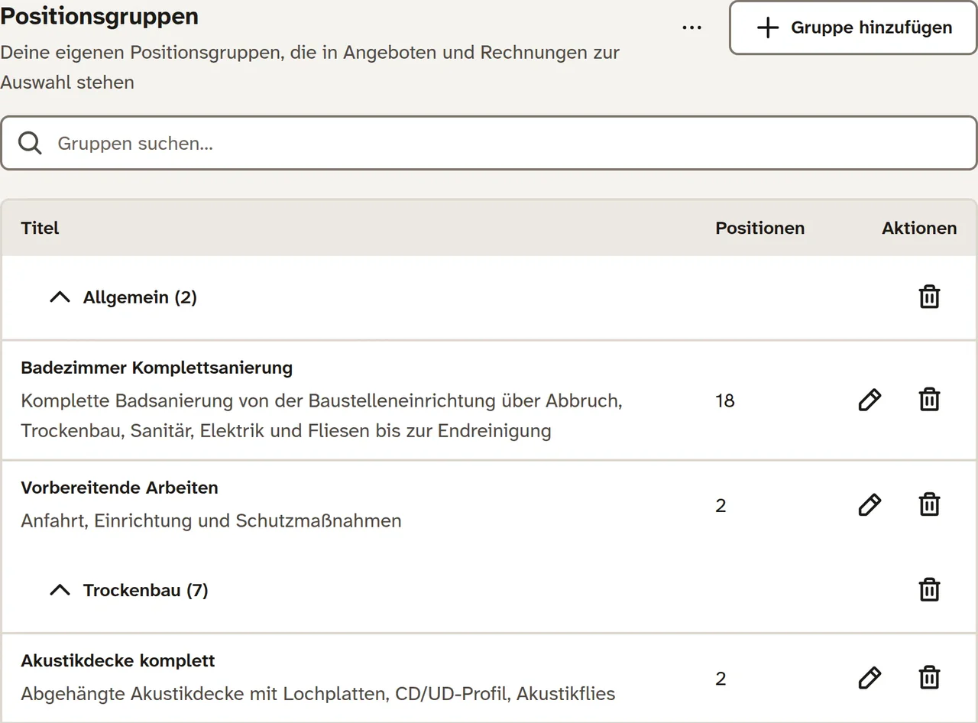The width and height of the screenshot is (978, 723).
Task: Click description starting 'Abgehängte Akustikdecke mit Lochplatten'
Action: (318, 694)
